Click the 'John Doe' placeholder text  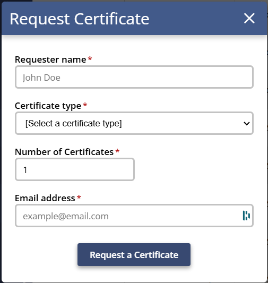(x=41, y=78)
